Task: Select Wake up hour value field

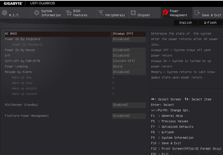Action: pyautogui.click(x=113, y=83)
